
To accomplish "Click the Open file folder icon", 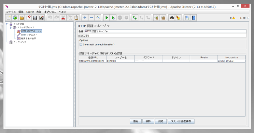I will tap(22, 18).
